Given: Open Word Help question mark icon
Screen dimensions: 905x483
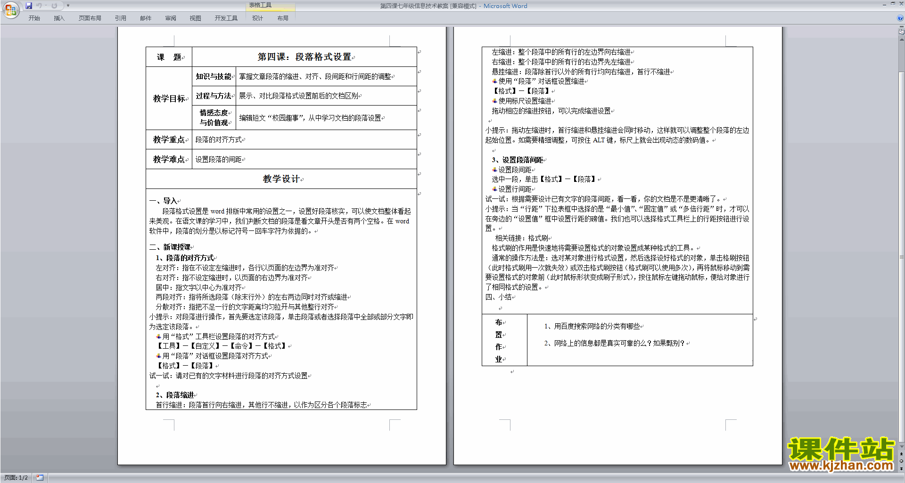Looking at the screenshot, I should (x=900, y=18).
